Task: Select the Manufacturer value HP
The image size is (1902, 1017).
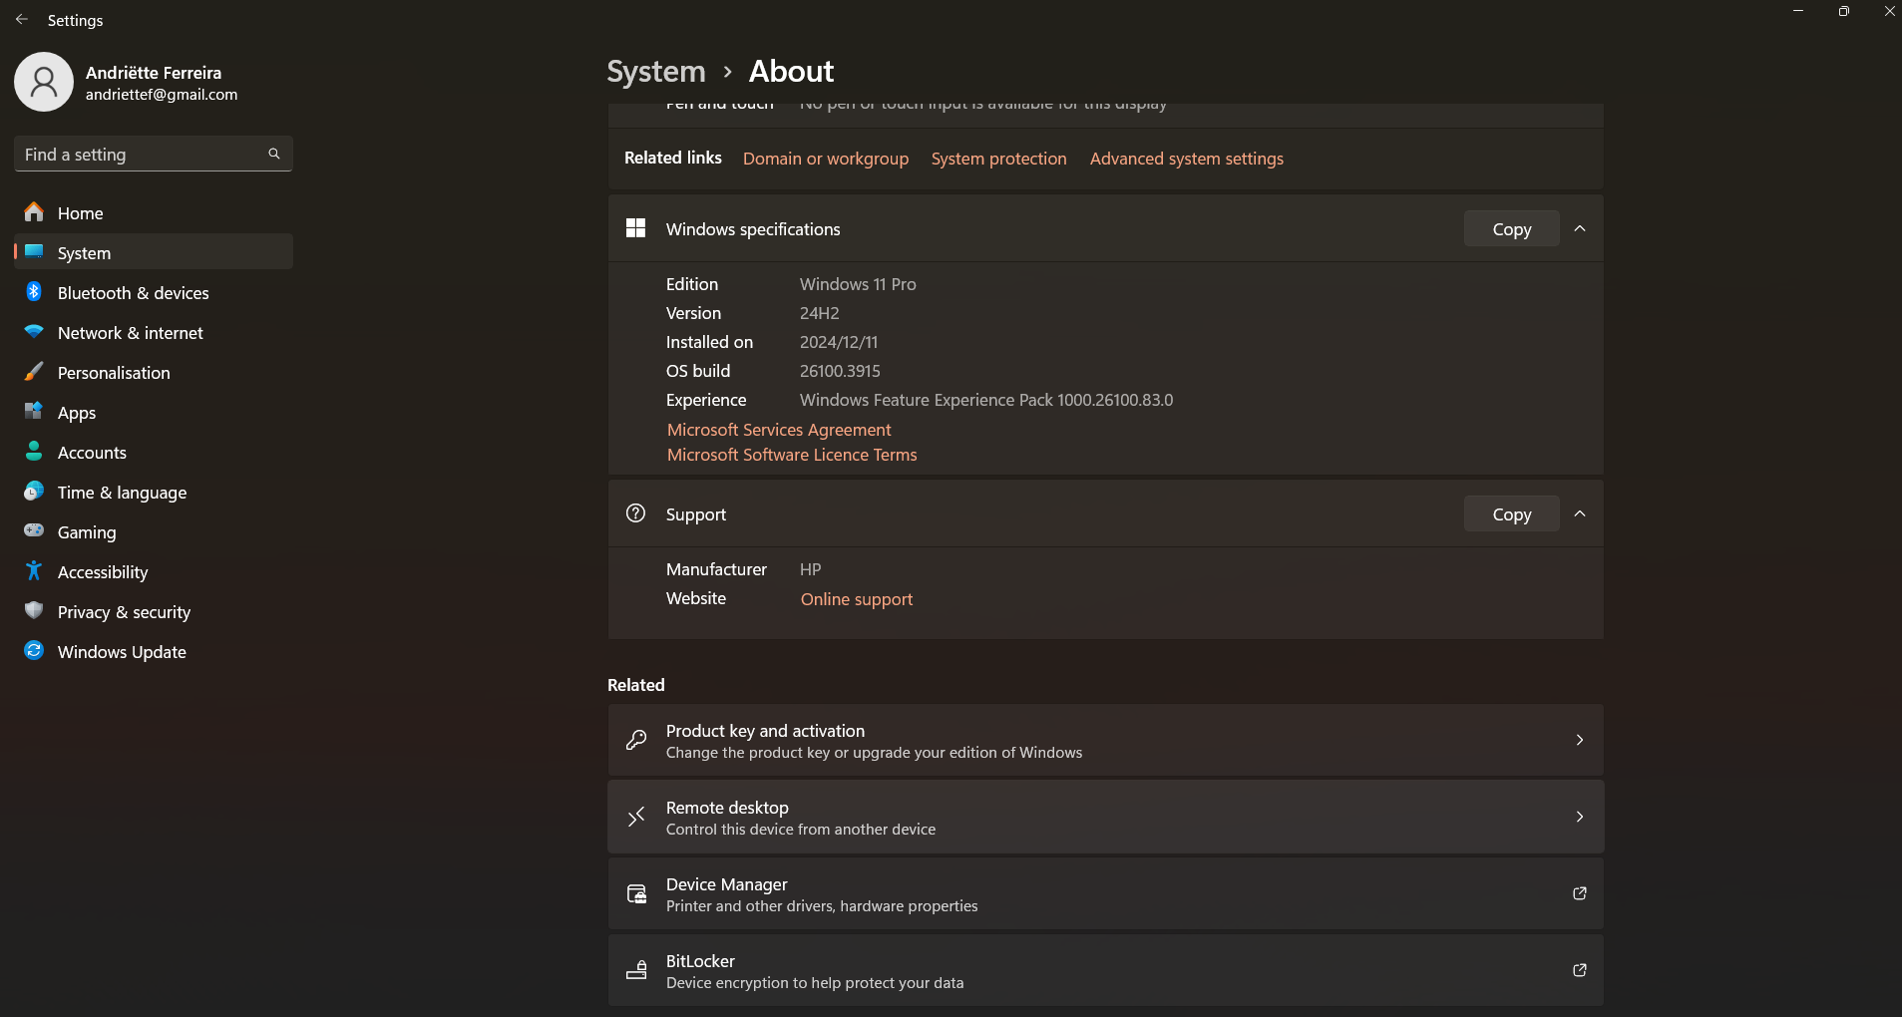Action: click(x=811, y=569)
